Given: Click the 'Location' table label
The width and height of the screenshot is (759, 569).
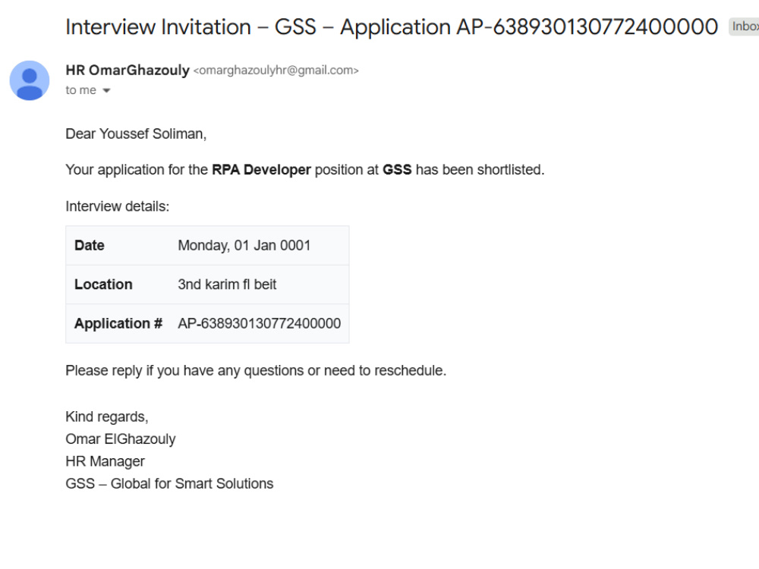Looking at the screenshot, I should tap(103, 284).
